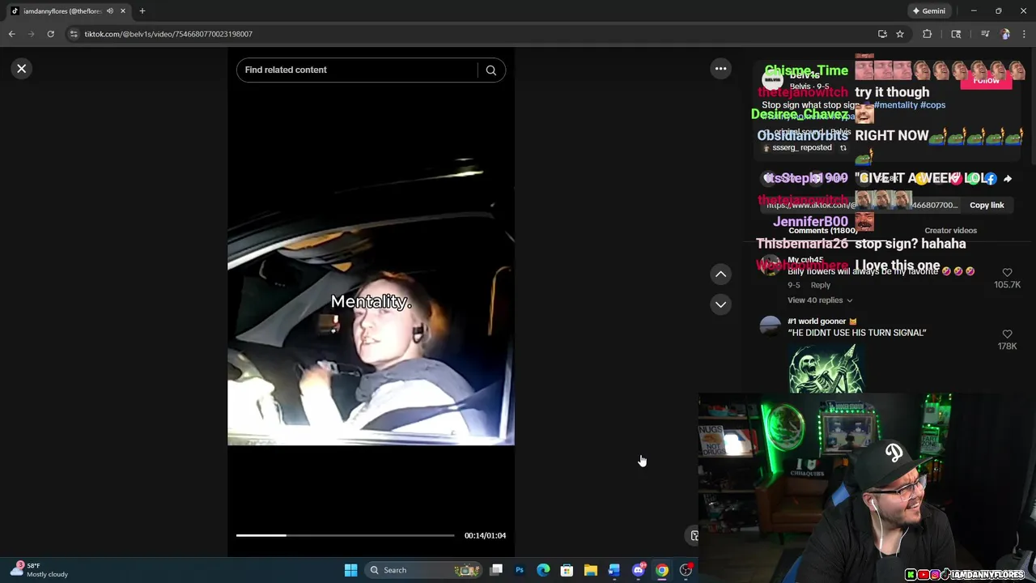
Task: Open OBS Studio from the taskbar
Action: tap(686, 570)
